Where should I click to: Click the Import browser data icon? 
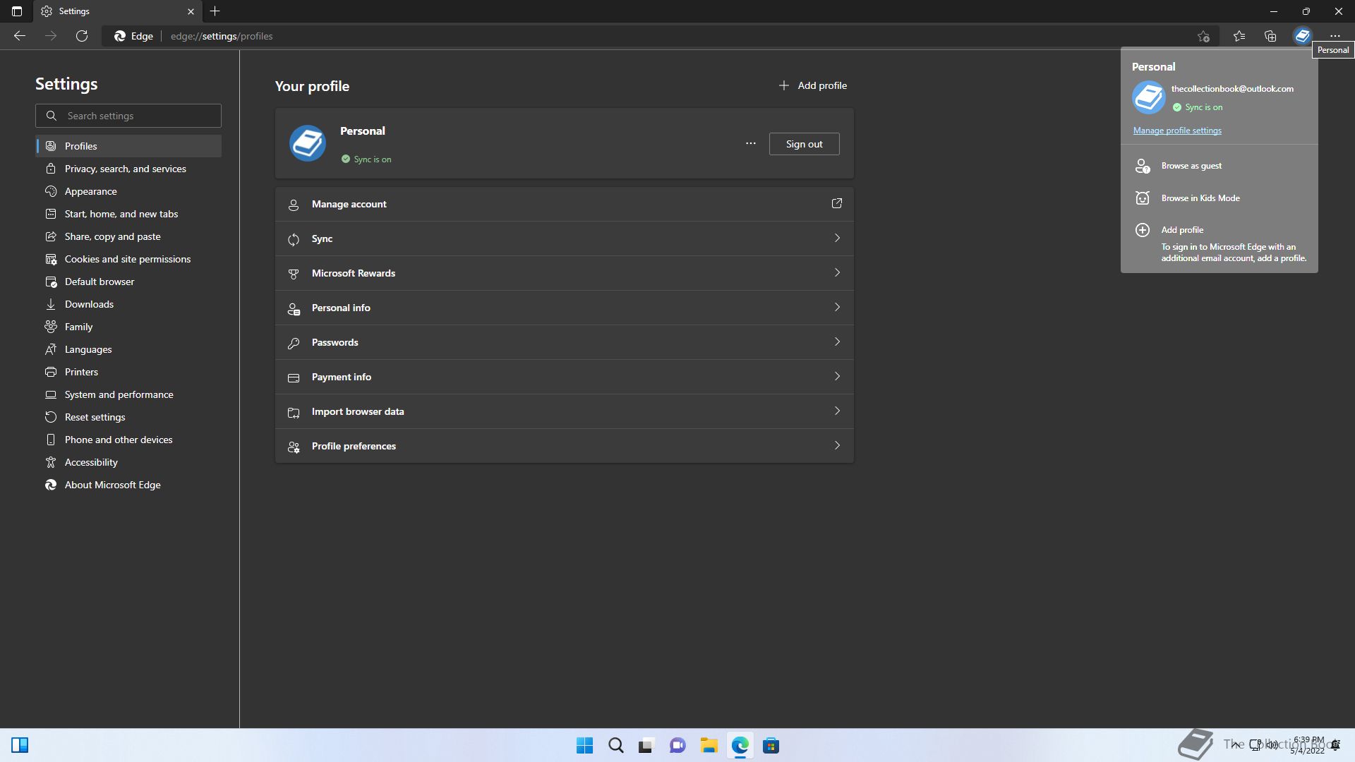(294, 413)
